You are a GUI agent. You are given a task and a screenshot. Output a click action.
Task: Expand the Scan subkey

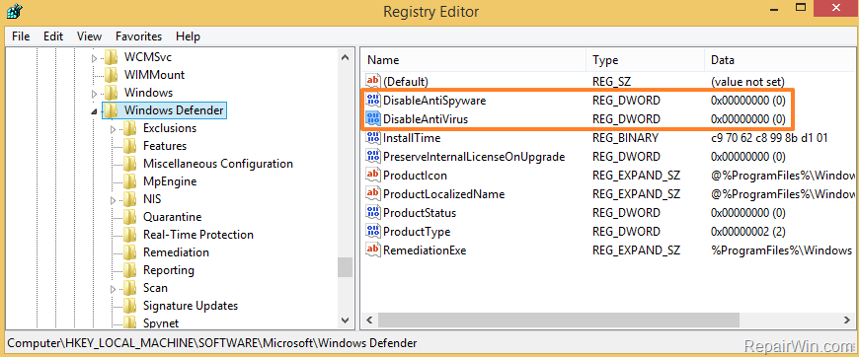(113, 289)
